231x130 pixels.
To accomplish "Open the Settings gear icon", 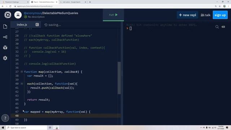I will coord(5,58).
